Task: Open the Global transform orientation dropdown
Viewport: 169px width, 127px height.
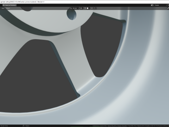Action: (x=75, y=8)
